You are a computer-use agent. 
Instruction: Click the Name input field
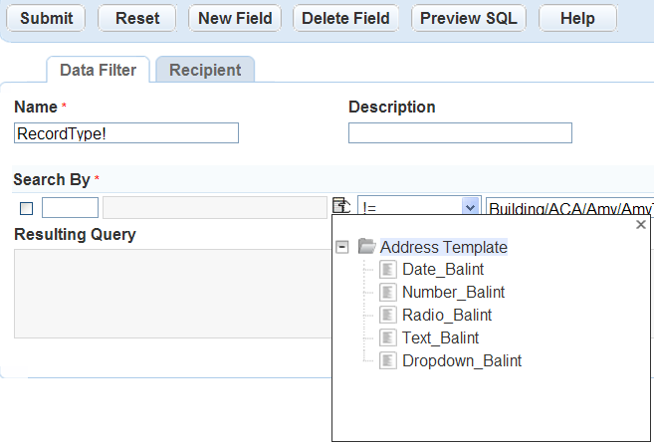(126, 133)
